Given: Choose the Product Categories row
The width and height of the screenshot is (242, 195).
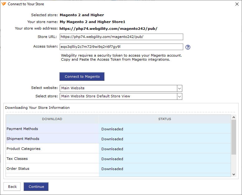Looking at the screenshot, I should [x=52, y=149].
